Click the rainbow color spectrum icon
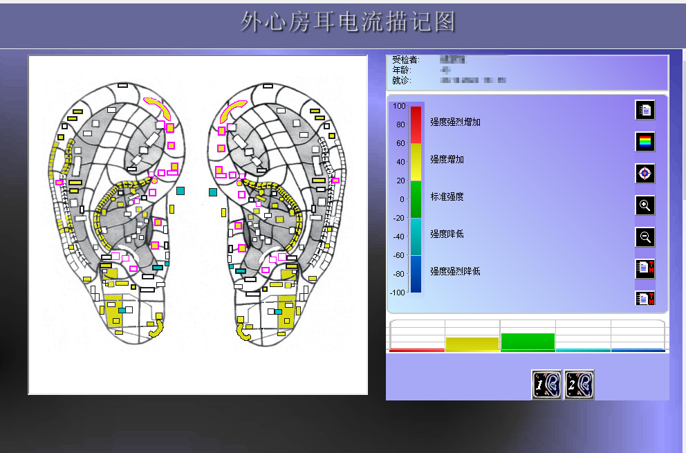The height and width of the screenshot is (453, 686). pyautogui.click(x=645, y=142)
